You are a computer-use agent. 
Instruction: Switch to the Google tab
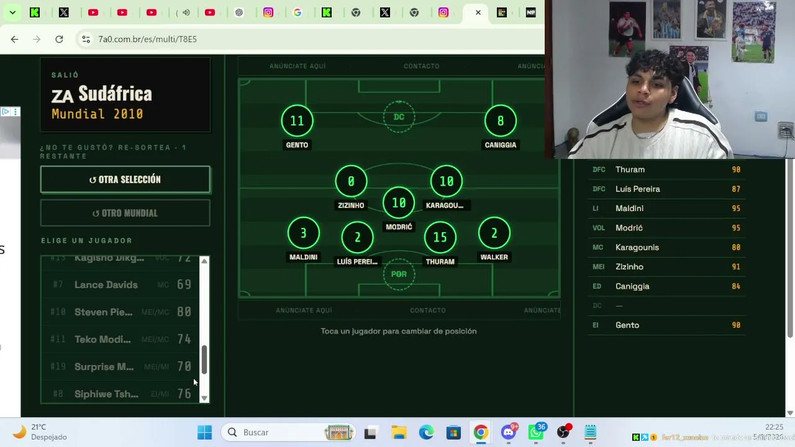(x=298, y=12)
